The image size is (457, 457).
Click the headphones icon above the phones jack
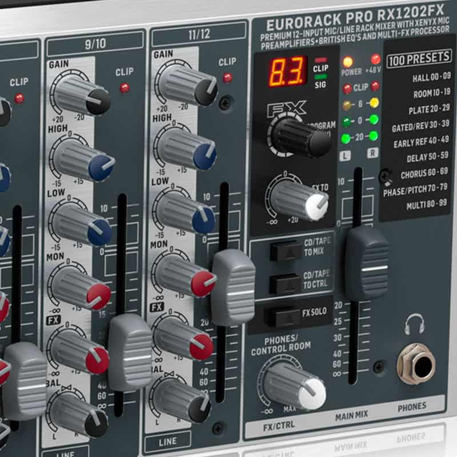(x=414, y=324)
